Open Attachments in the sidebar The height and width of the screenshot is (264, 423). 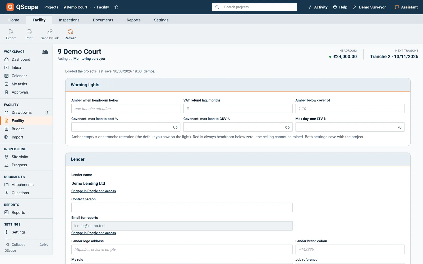pyautogui.click(x=26, y=185)
